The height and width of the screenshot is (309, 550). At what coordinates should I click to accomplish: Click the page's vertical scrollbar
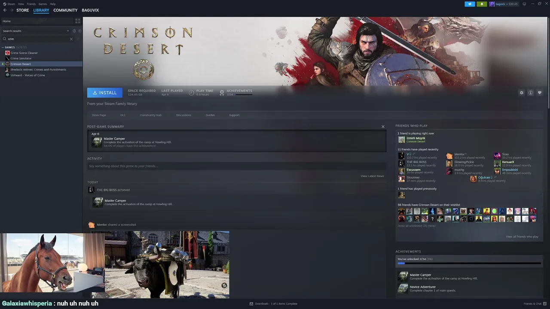click(x=548, y=62)
